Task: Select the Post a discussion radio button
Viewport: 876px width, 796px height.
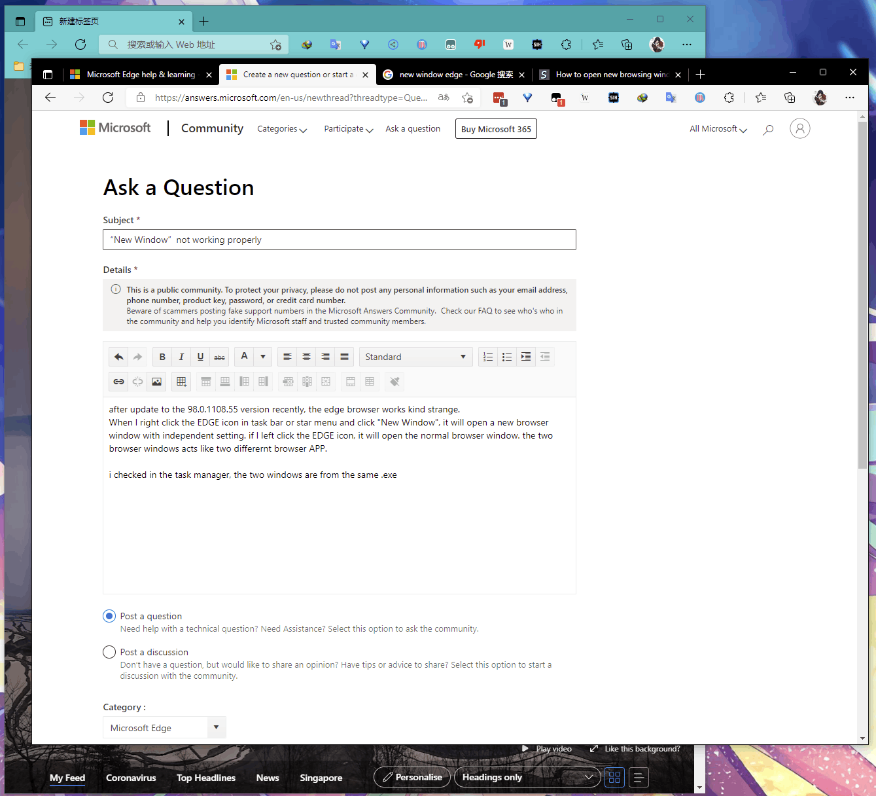Action: (109, 652)
